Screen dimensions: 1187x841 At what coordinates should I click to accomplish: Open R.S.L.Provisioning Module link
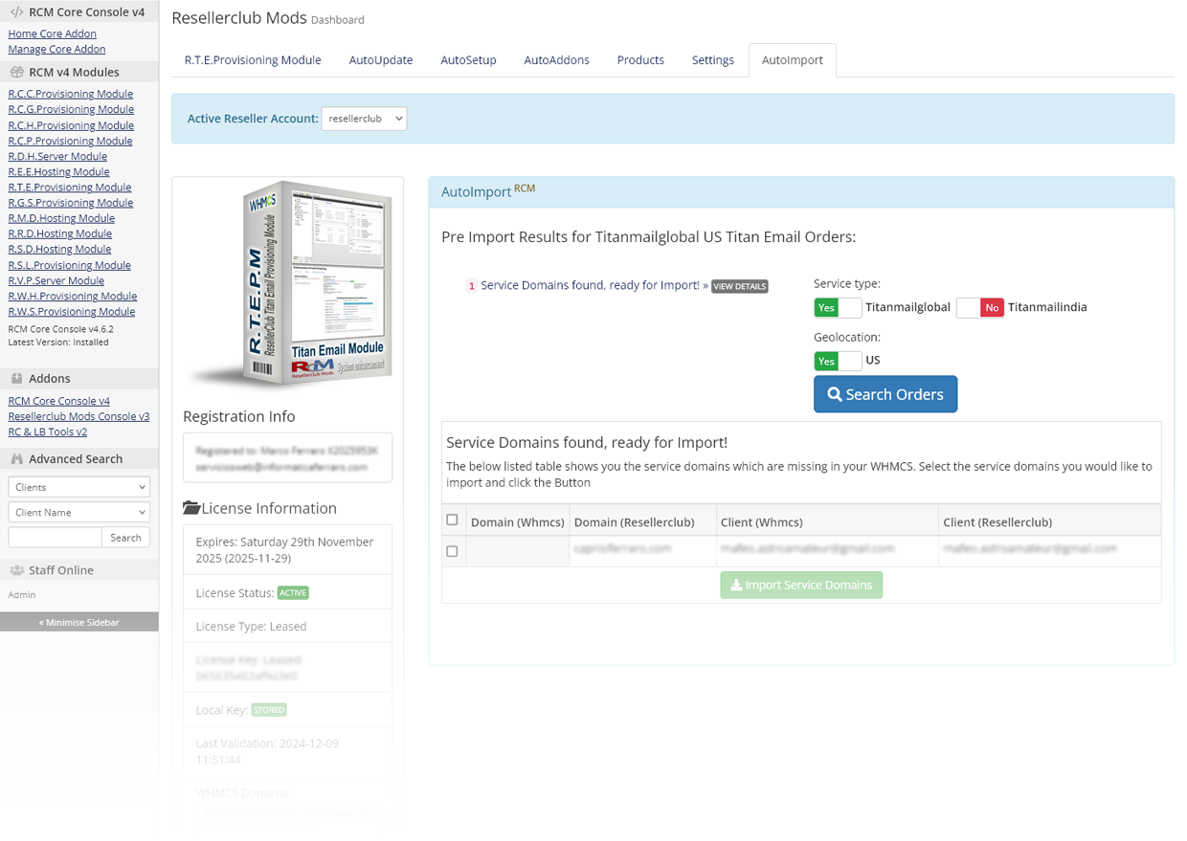point(70,265)
